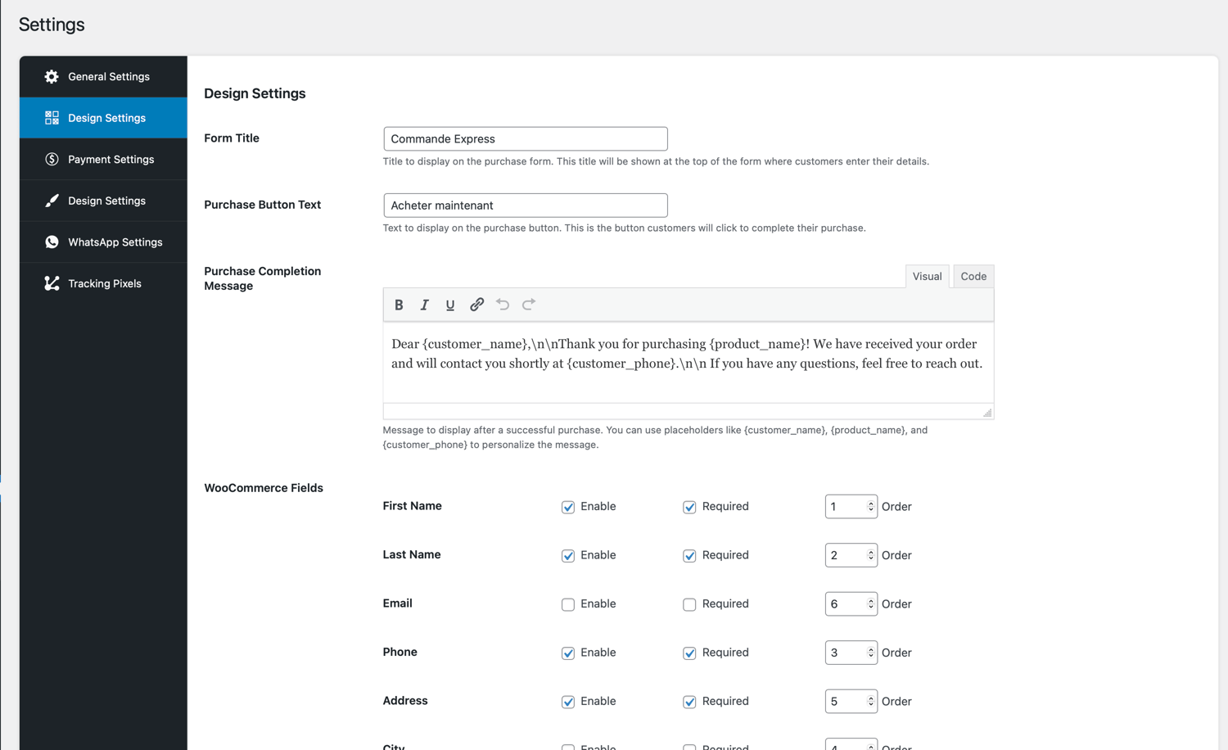Click the Phone order stepper
Image resolution: width=1228 pixels, height=750 pixels.
pyautogui.click(x=870, y=653)
